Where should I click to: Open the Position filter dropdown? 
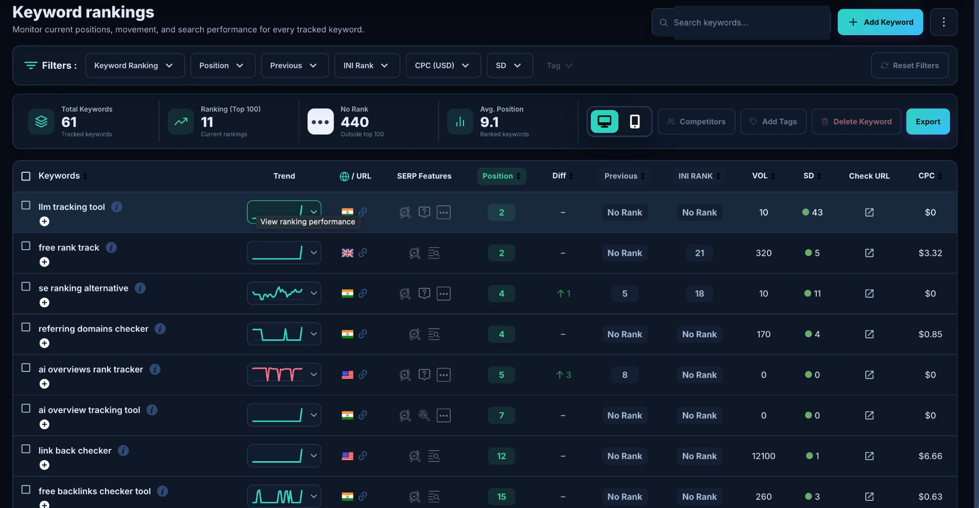coord(222,65)
